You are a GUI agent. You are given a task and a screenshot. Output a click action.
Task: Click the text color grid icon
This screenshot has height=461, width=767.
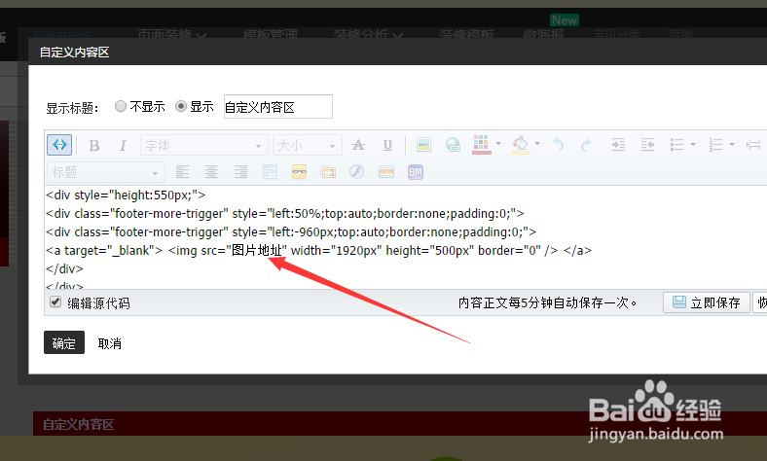pos(482,145)
